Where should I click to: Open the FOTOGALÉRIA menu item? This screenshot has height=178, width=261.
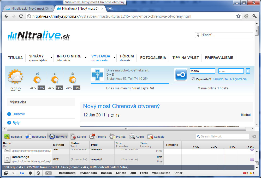point(153,58)
